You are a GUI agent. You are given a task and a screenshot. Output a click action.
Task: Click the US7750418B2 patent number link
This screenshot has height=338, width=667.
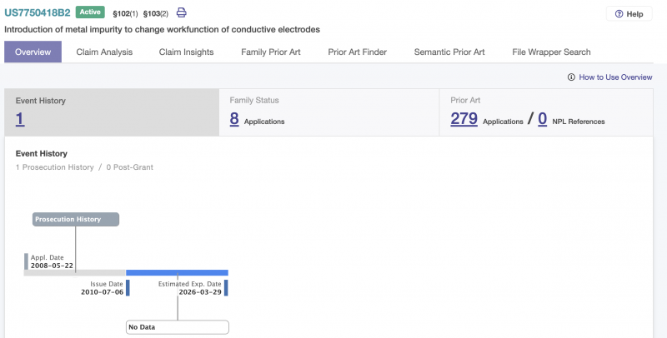click(38, 12)
